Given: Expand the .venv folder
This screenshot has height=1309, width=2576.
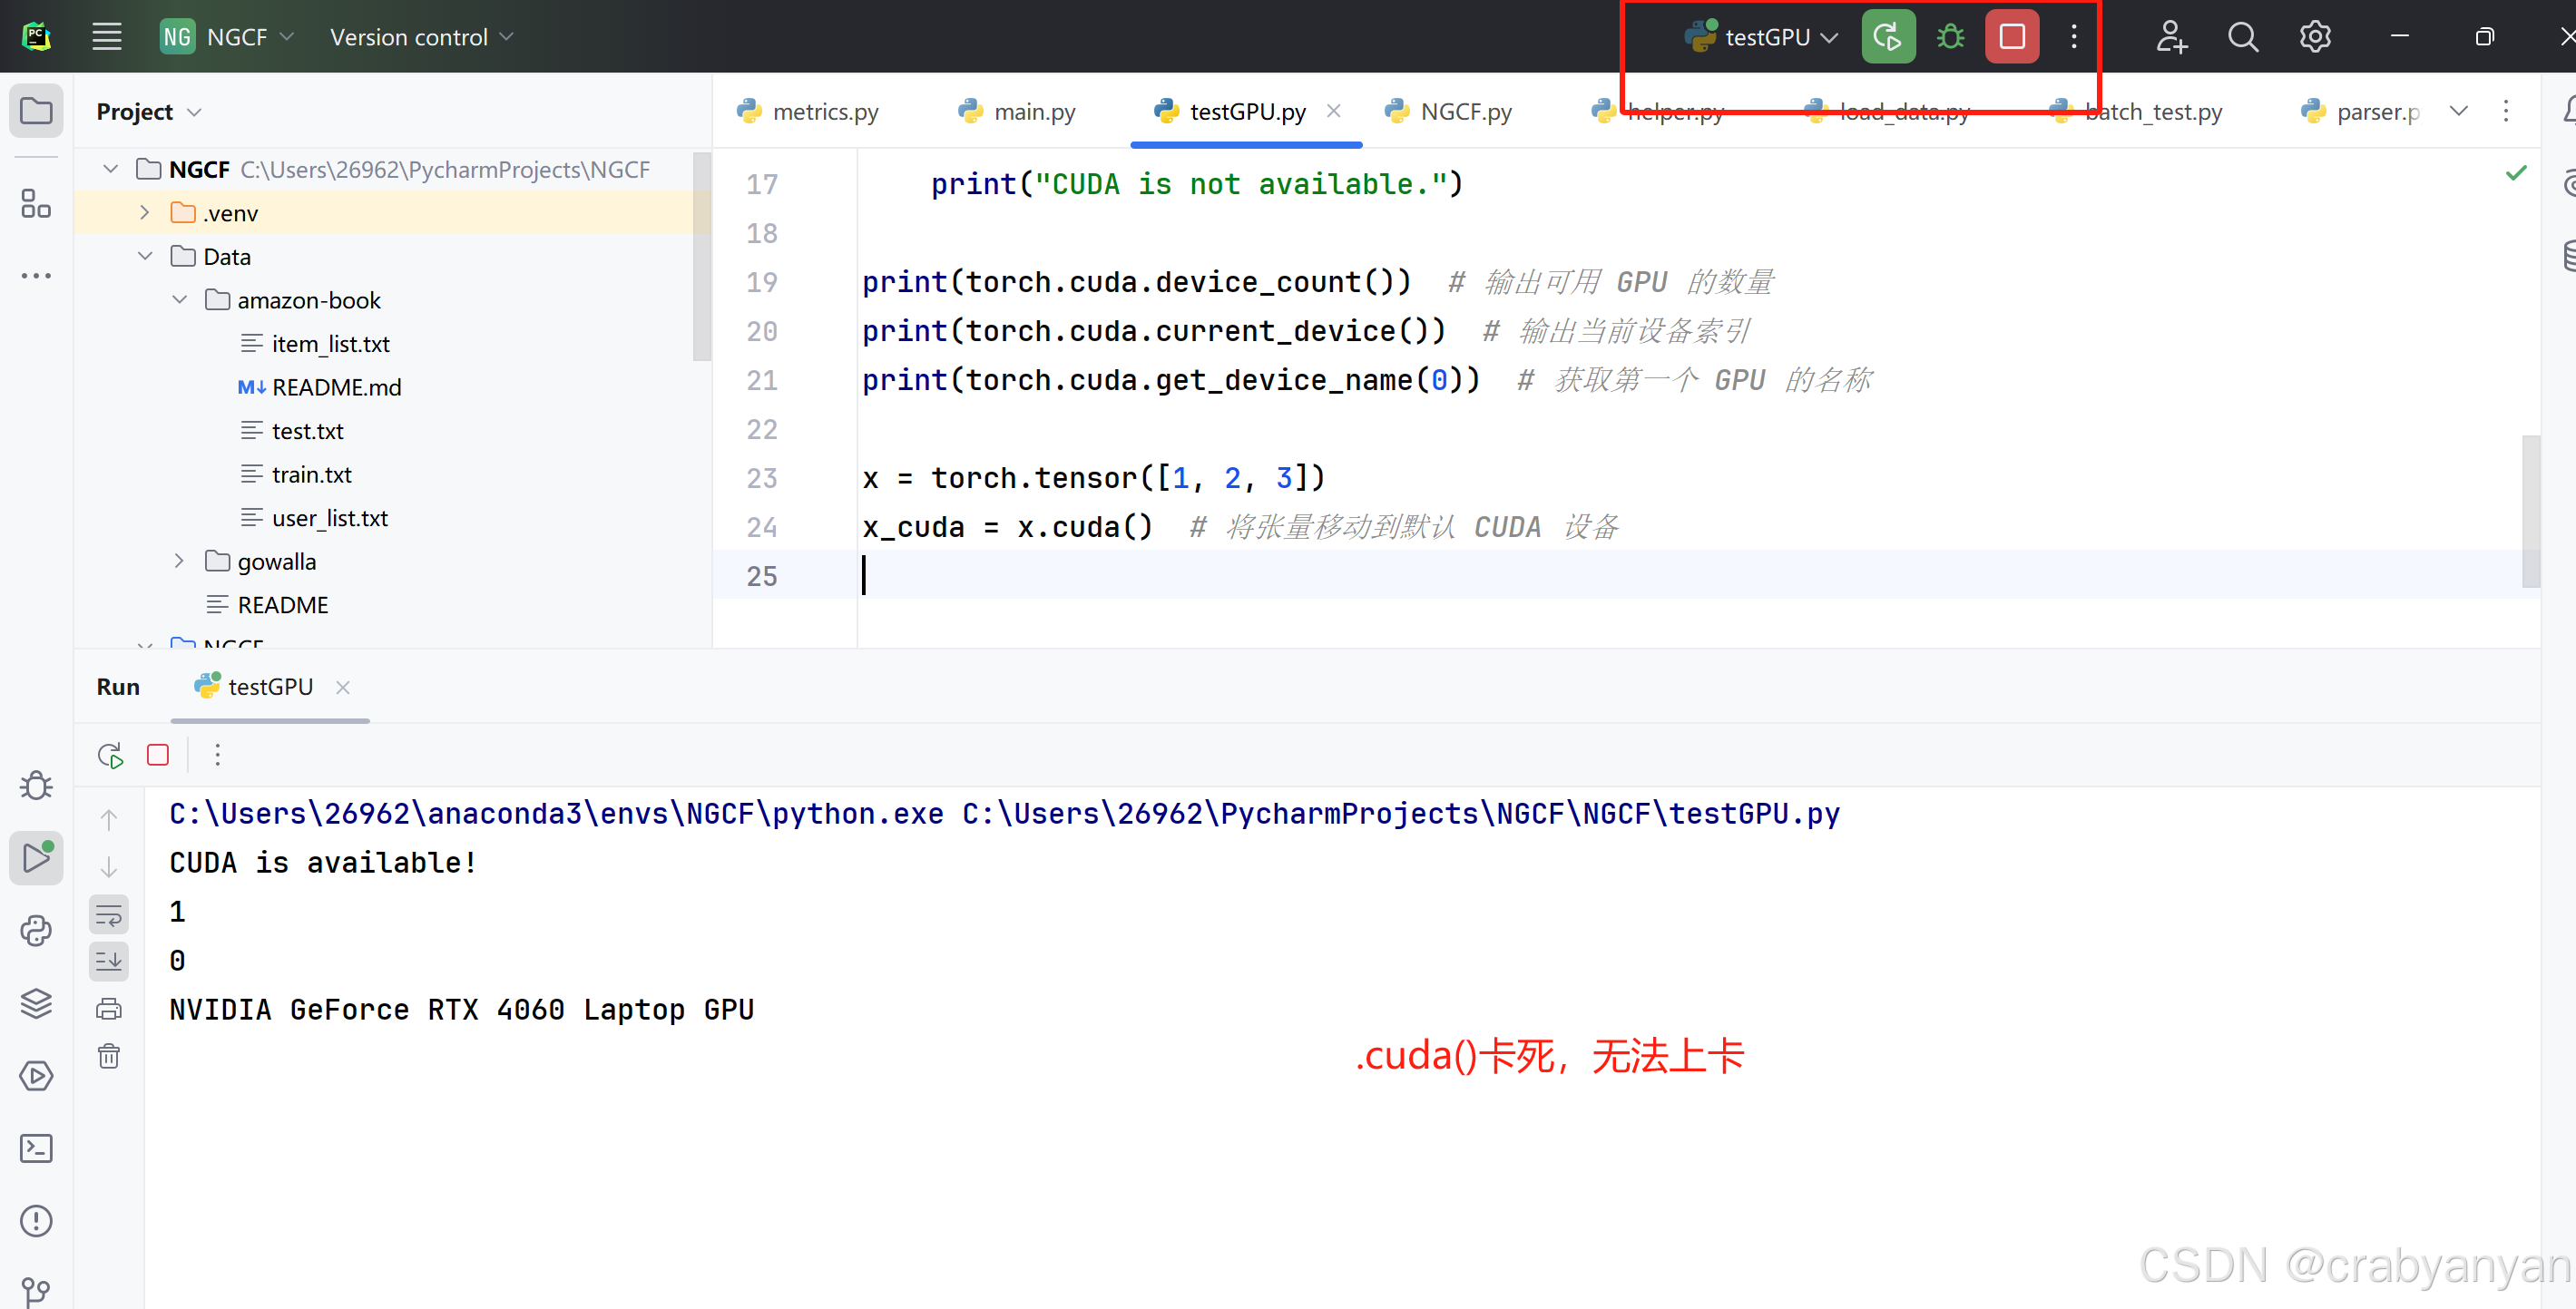Looking at the screenshot, I should pos(145,213).
